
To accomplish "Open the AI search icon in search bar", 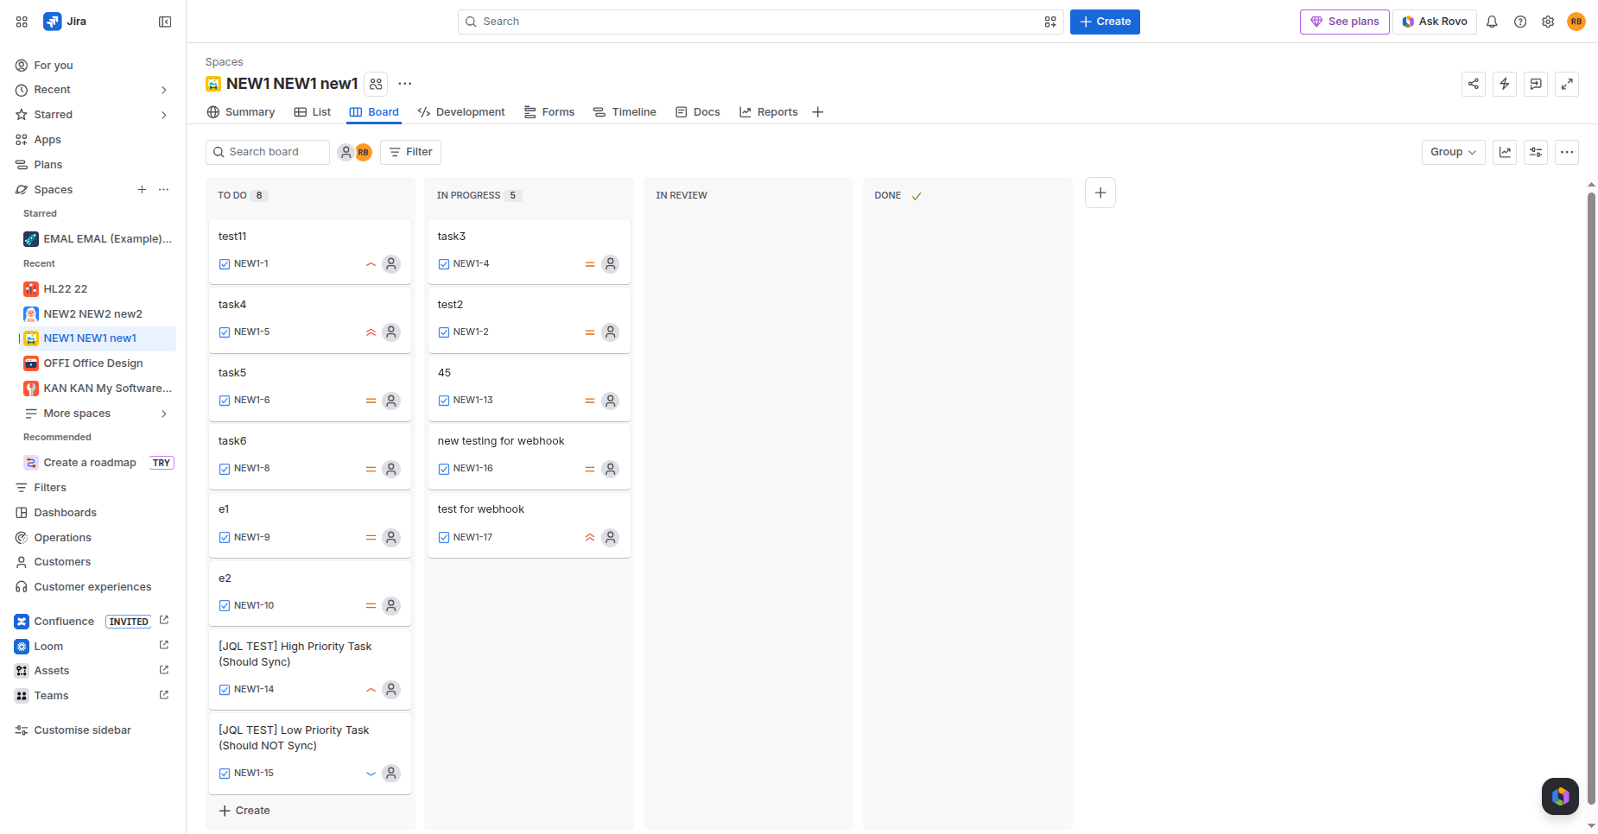I will 1050,22.
